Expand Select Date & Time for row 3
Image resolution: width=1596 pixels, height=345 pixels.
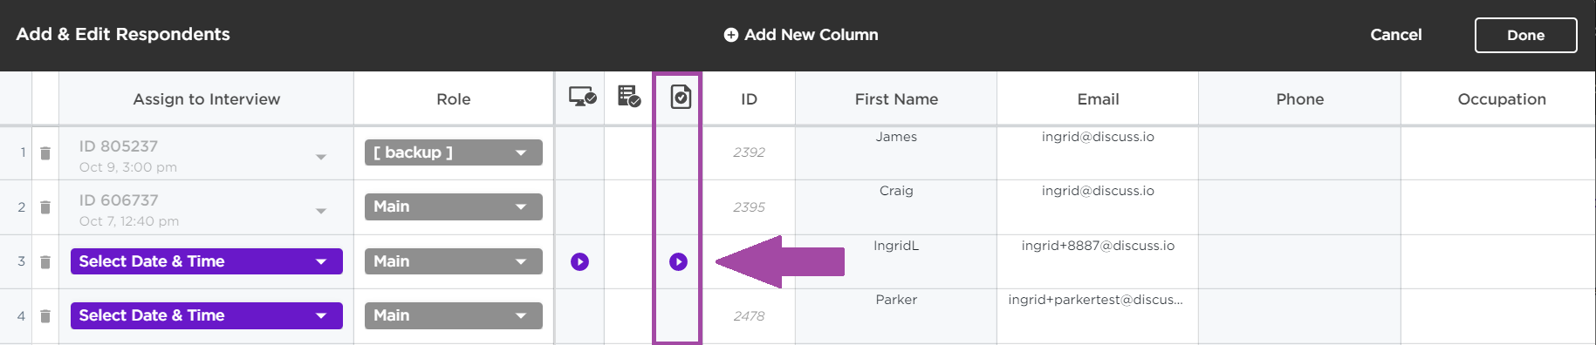pyautogui.click(x=207, y=261)
